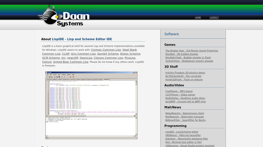Open the Clozure Common Lisp link
This screenshot has width=263, height=147.
[x=108, y=58]
